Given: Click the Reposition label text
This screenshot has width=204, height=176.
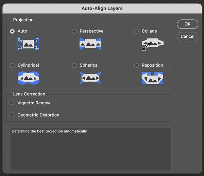Looking at the screenshot, I should [152, 65].
